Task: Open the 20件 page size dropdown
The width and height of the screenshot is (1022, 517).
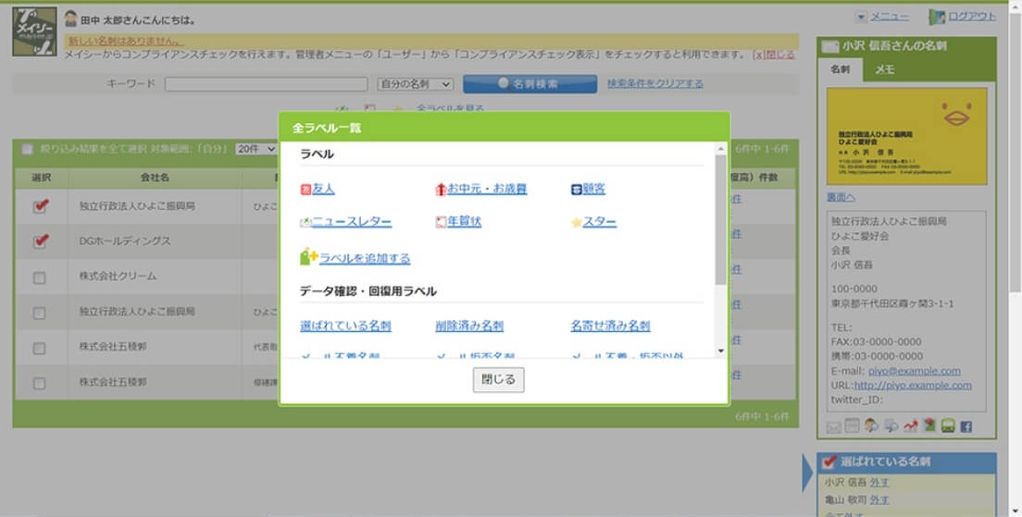Action: pyautogui.click(x=256, y=149)
